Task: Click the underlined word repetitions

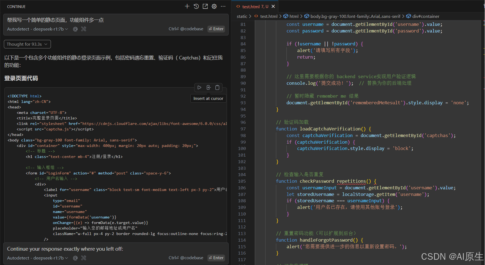Action: pos(351,181)
